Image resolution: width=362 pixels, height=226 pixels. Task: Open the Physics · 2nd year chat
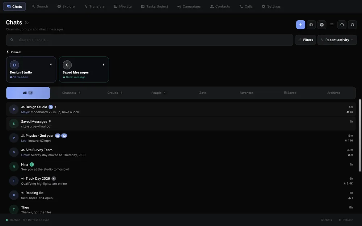pos(182,138)
